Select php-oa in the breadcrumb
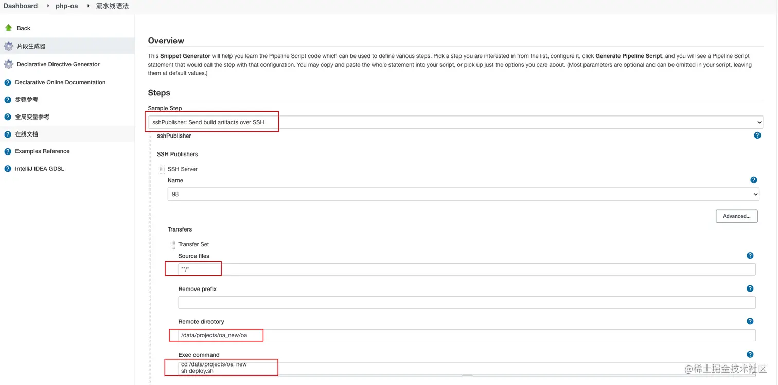Image resolution: width=778 pixels, height=385 pixels. coord(67,6)
